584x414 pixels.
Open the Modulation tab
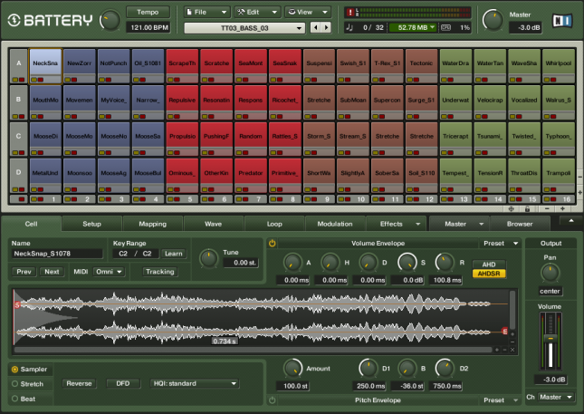[335, 223]
